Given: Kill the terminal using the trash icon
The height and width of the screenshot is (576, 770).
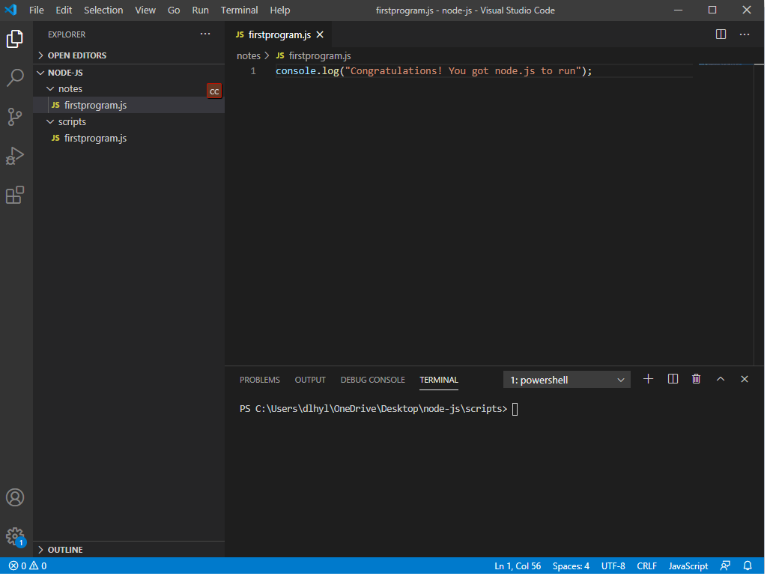Looking at the screenshot, I should (x=696, y=379).
